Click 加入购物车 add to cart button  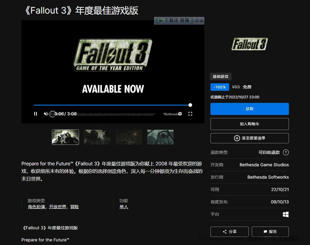click(x=249, y=124)
